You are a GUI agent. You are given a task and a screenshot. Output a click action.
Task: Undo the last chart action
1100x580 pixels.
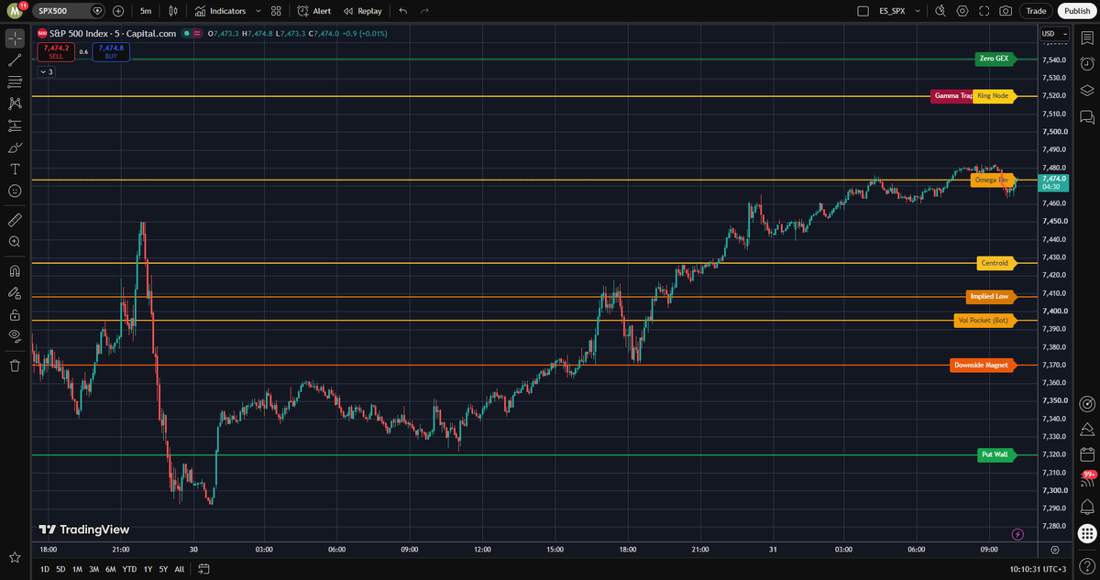402,11
